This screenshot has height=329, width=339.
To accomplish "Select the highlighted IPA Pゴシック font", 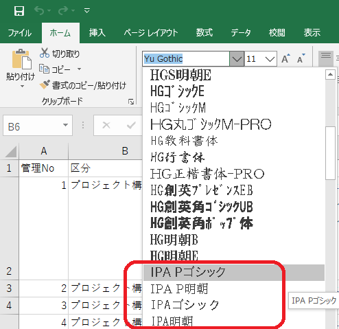I will click(234, 273).
